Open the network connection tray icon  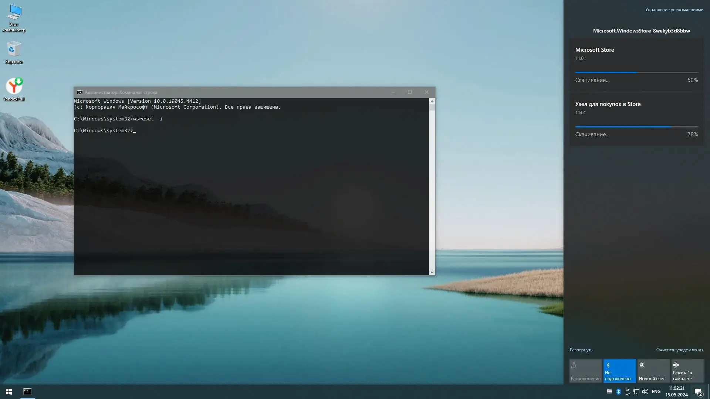point(636,392)
